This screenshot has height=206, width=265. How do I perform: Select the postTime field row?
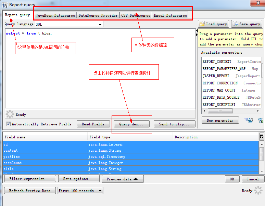click(131, 156)
